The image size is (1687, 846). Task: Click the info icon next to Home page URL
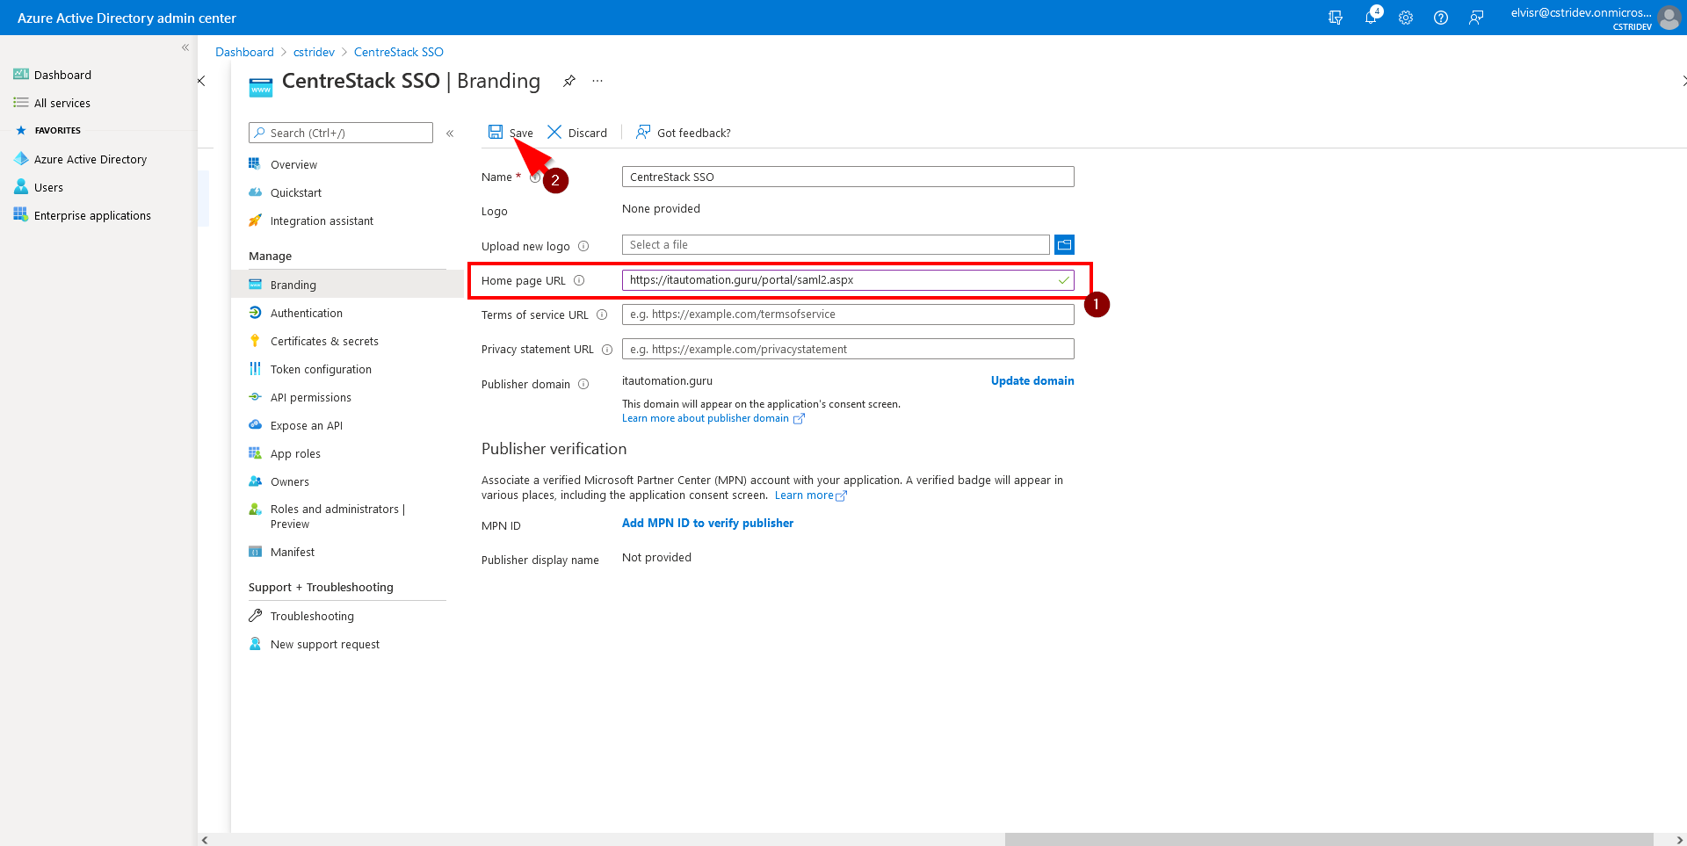click(x=579, y=280)
